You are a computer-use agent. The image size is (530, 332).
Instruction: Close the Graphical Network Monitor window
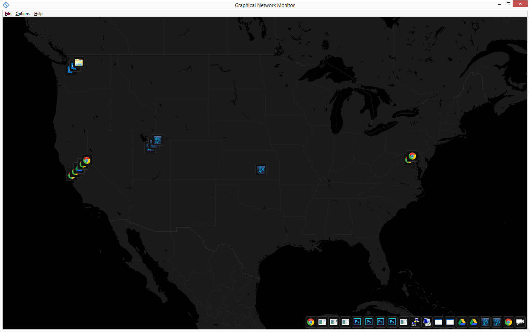point(520,4)
